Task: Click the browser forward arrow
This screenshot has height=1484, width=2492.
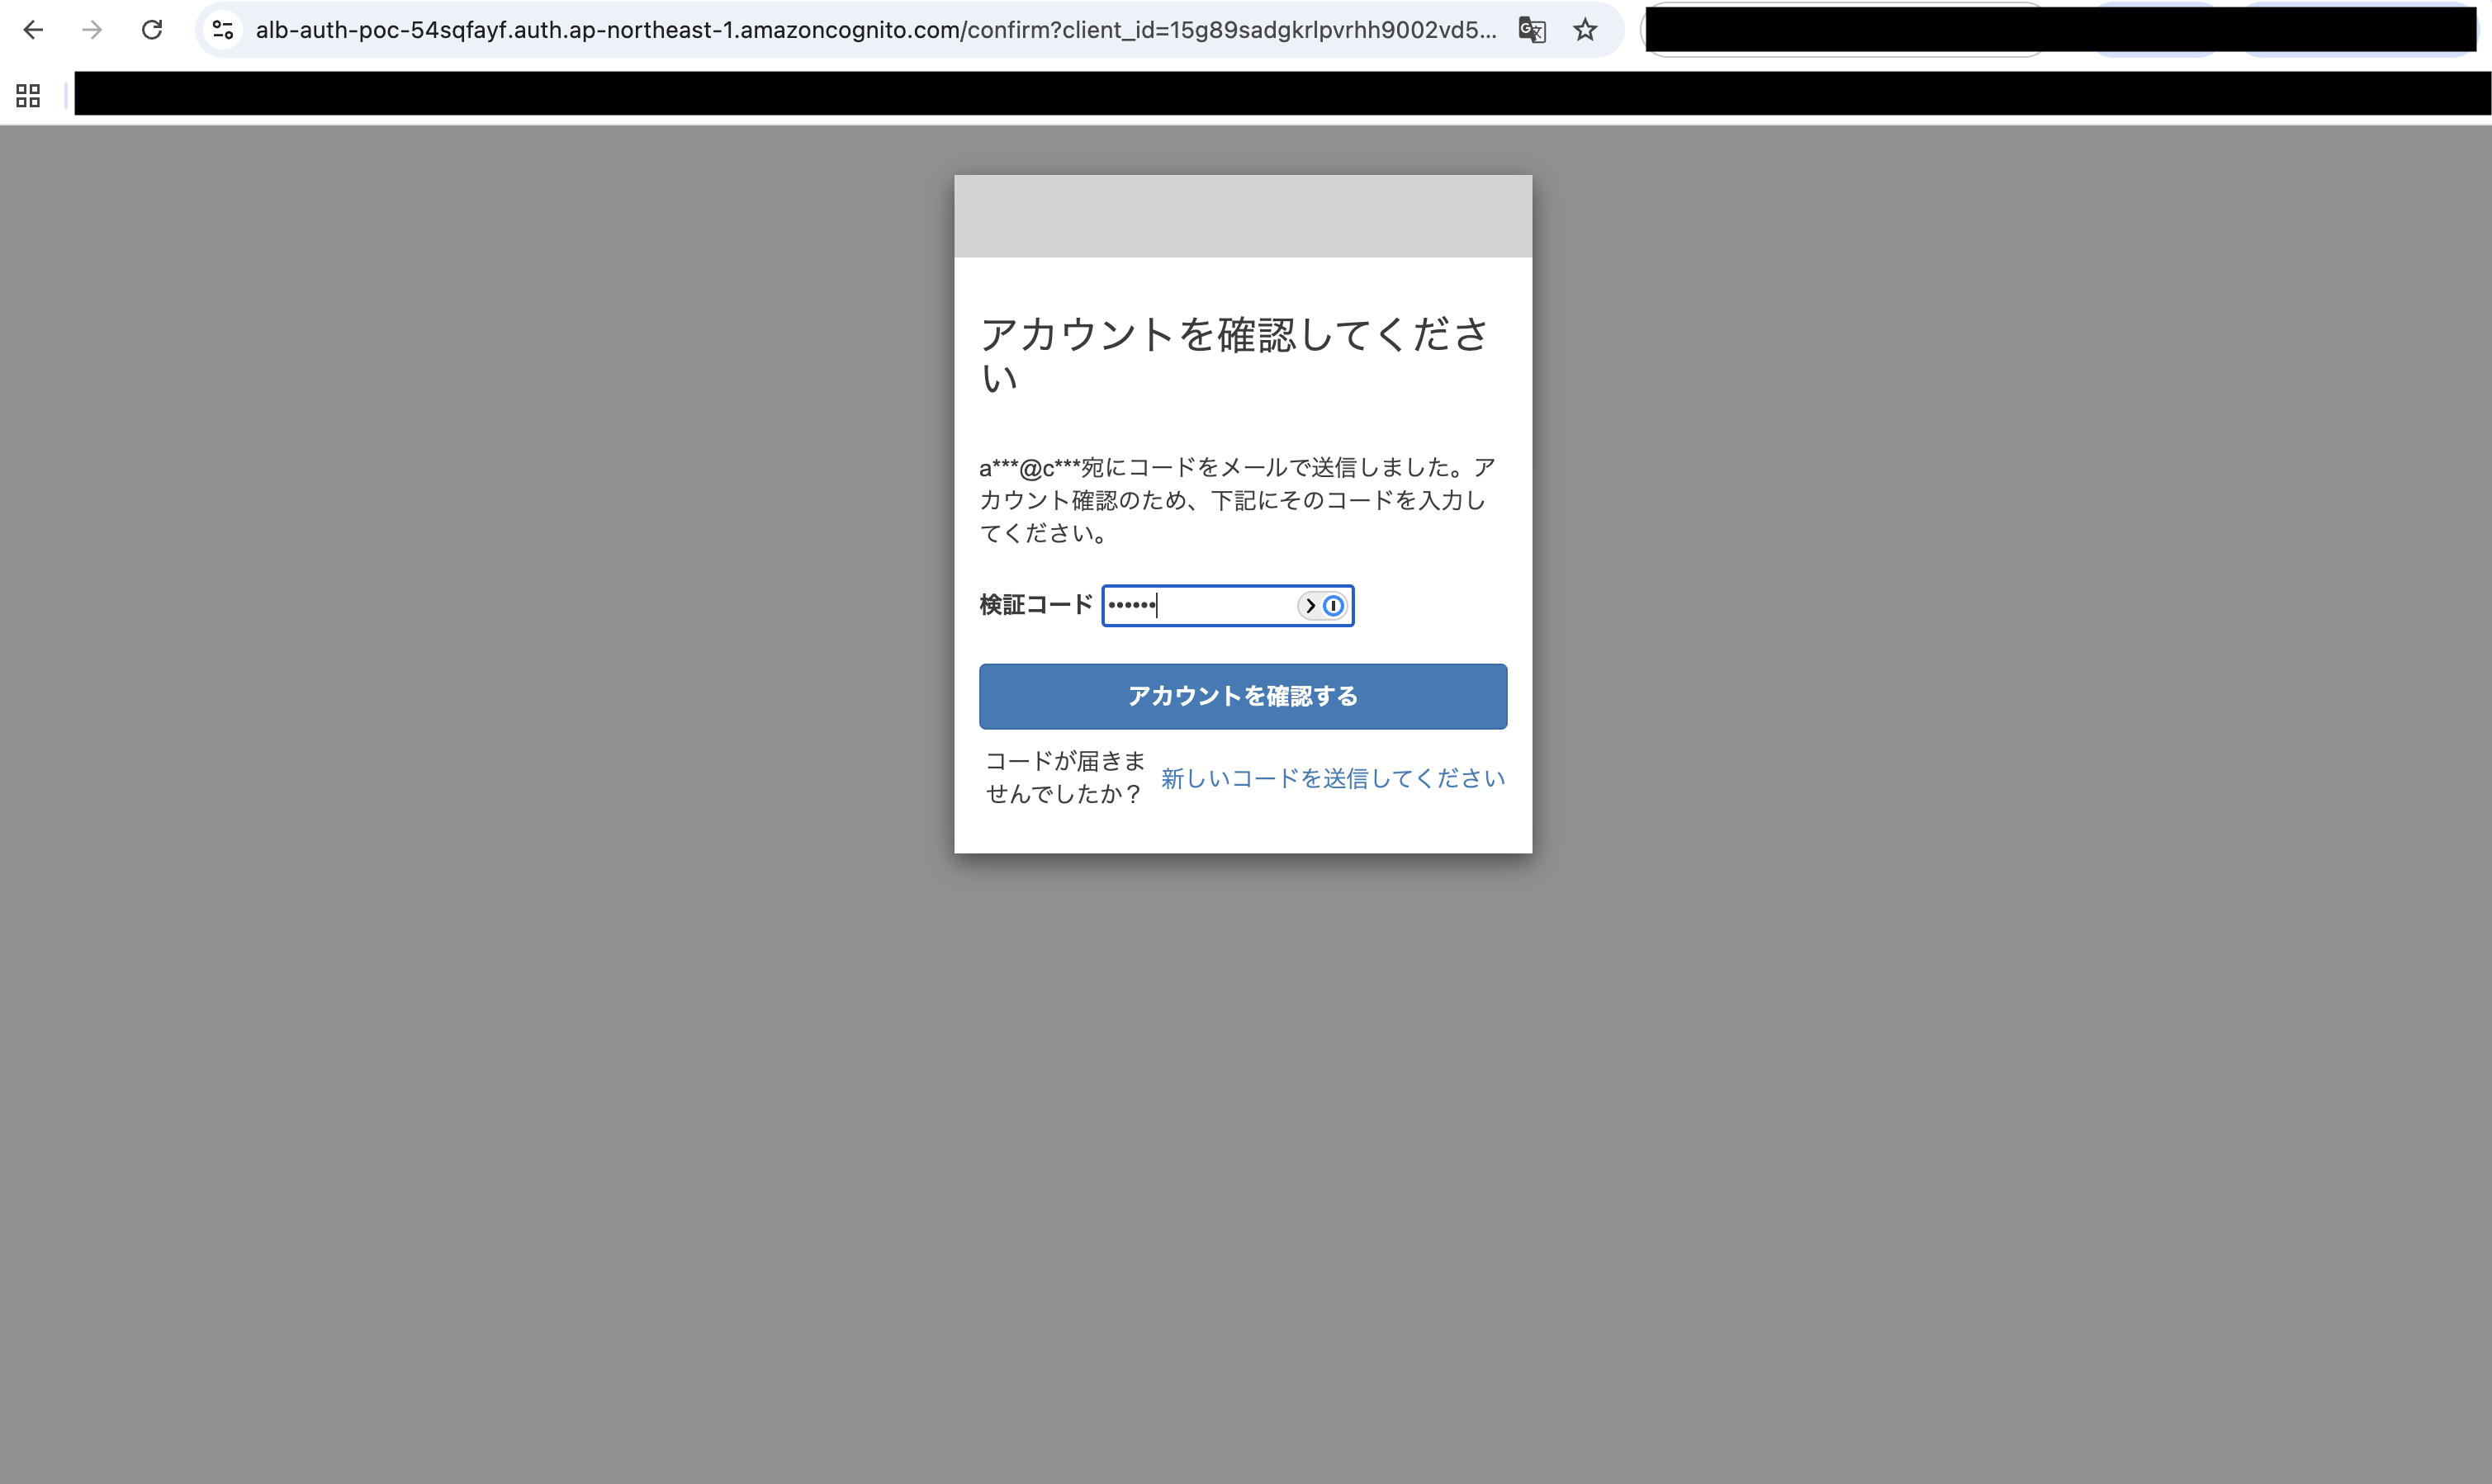Action: tap(92, 30)
